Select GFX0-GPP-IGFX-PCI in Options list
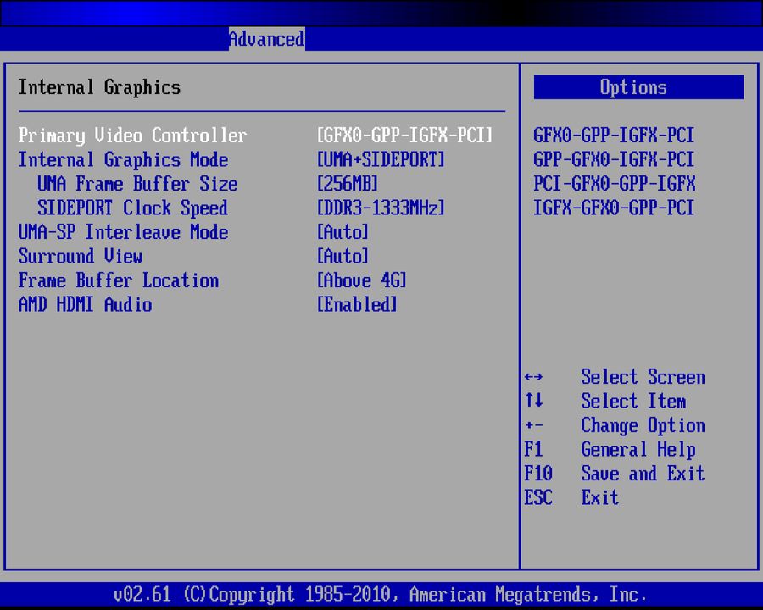The width and height of the screenshot is (763, 610). [613, 135]
